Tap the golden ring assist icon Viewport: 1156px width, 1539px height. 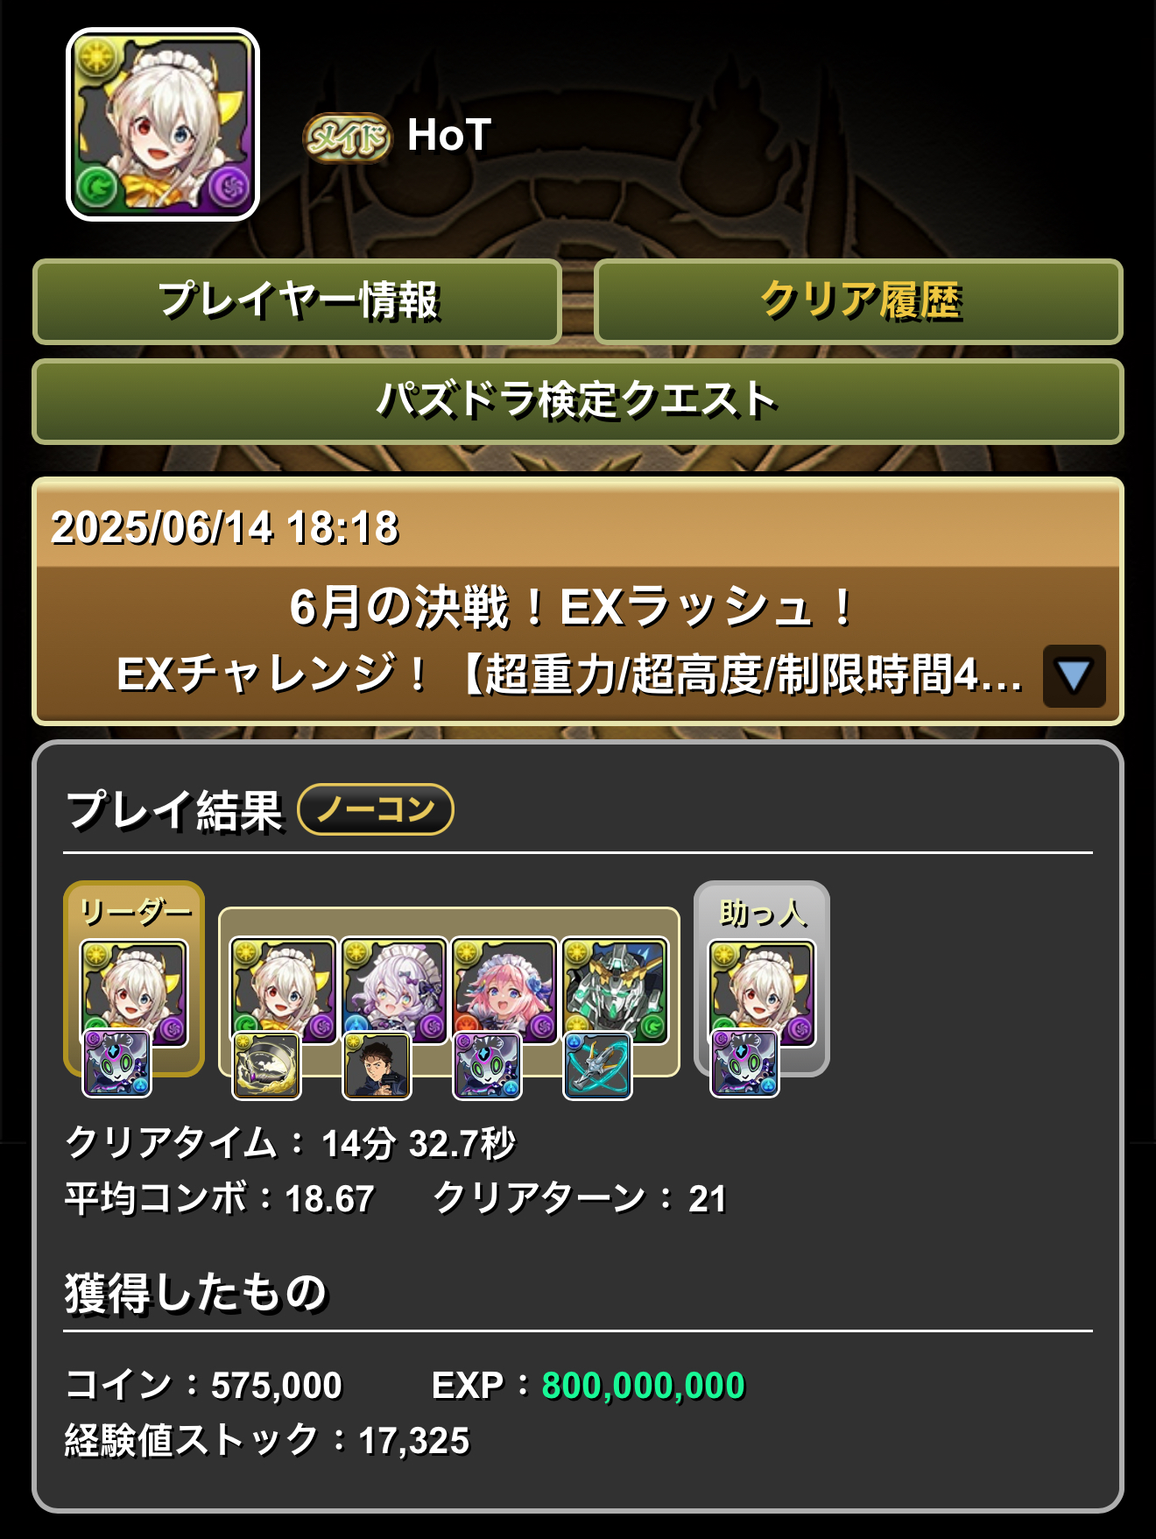click(266, 1065)
